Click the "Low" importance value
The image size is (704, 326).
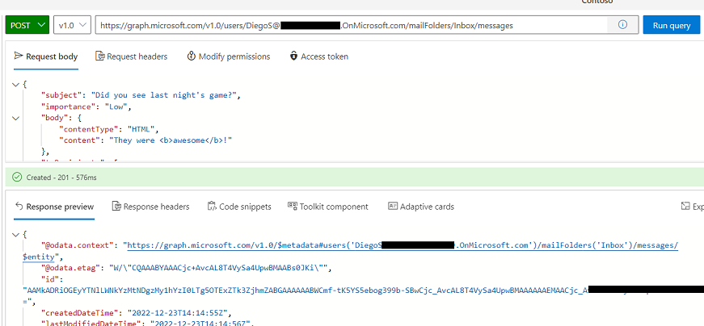point(116,107)
